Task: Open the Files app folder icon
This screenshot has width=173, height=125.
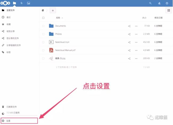Action: pos(14,3)
